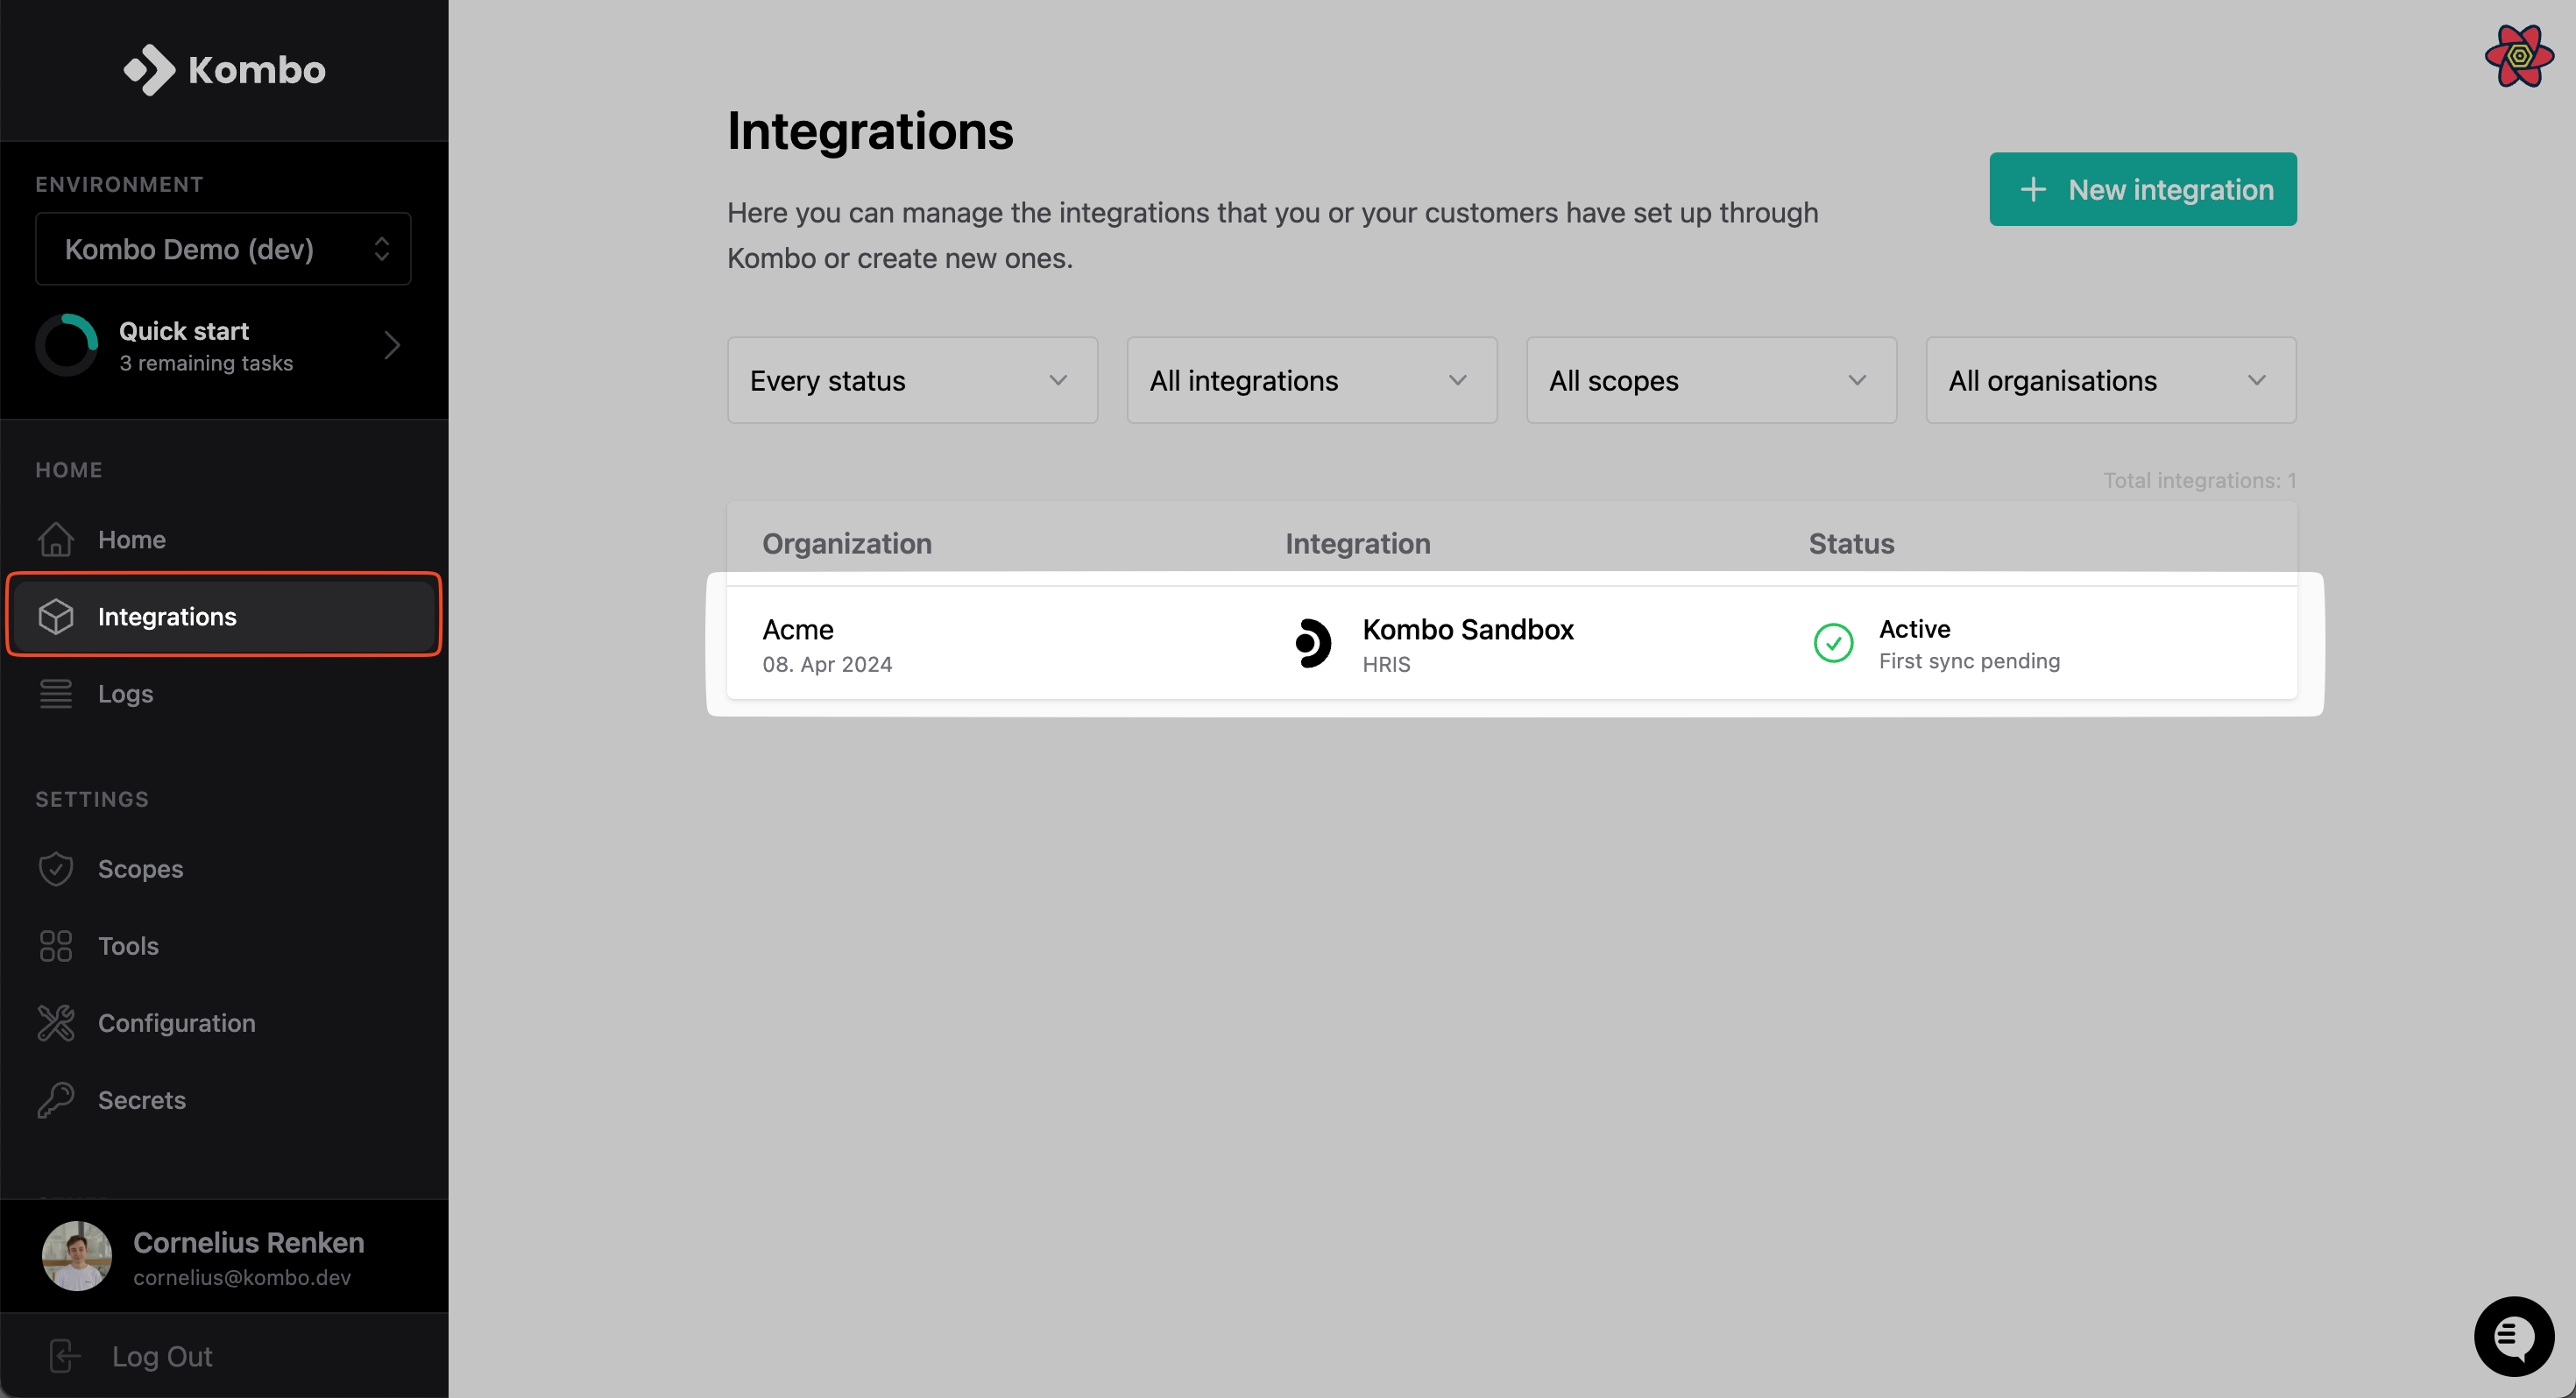The height and width of the screenshot is (1398, 2576).
Task: Open the All organisations filter dropdown
Action: (2111, 380)
